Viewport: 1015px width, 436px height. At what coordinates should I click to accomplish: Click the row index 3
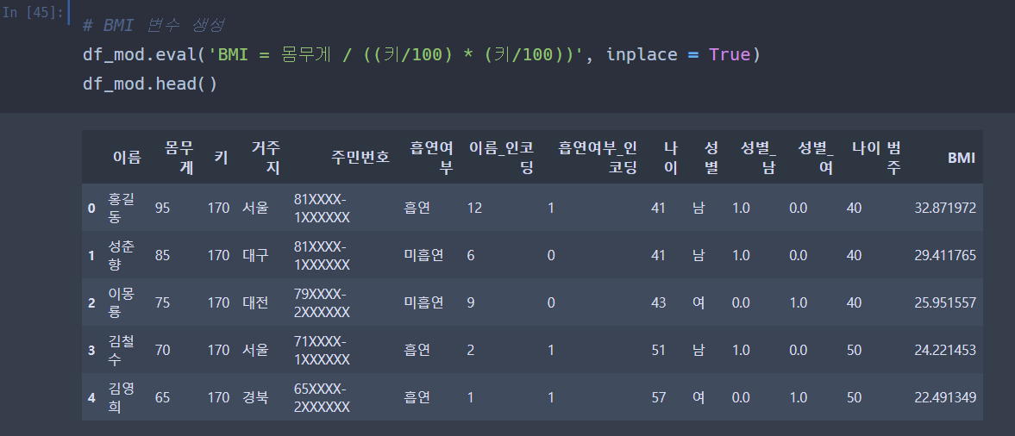pos(91,350)
